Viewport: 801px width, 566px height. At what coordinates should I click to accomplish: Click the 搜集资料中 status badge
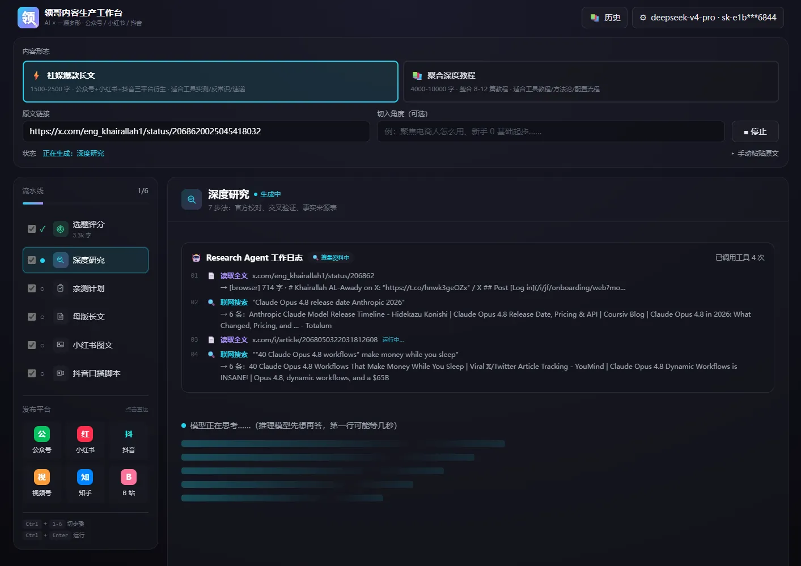(331, 258)
